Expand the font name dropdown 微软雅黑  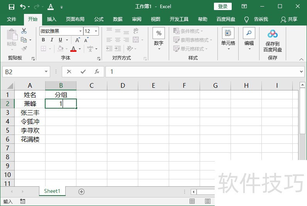click(80, 31)
